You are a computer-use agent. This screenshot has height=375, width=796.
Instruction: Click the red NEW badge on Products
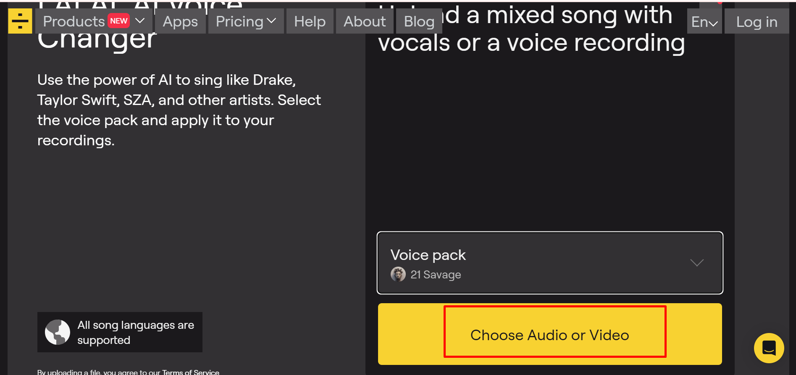[x=119, y=20]
